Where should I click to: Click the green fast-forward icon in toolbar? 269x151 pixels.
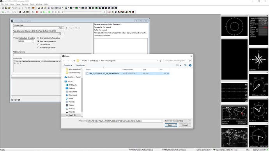pyautogui.click(x=50, y=12)
